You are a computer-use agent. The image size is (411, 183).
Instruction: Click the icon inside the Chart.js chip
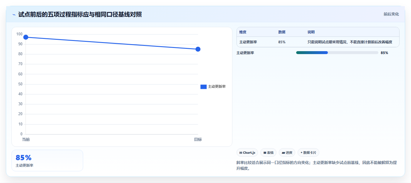pyautogui.click(x=241, y=153)
